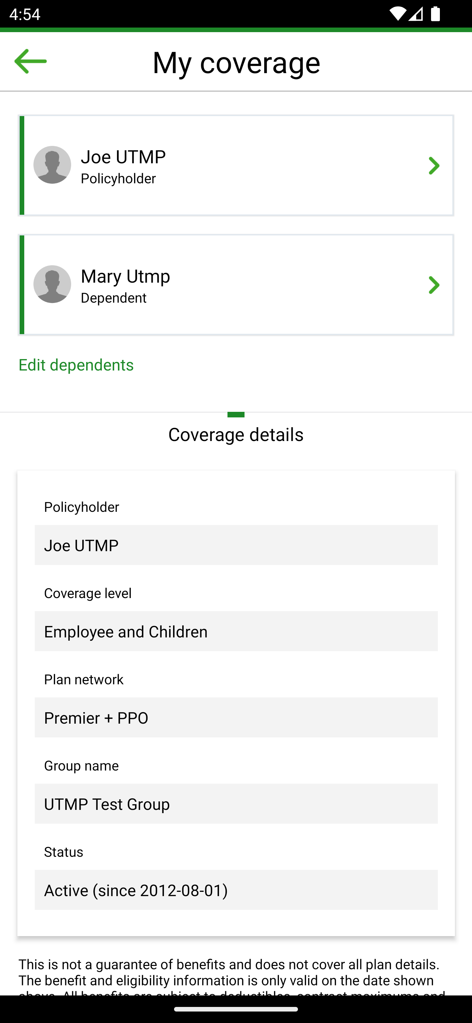
Task: Select the Active status field
Action: tap(236, 890)
